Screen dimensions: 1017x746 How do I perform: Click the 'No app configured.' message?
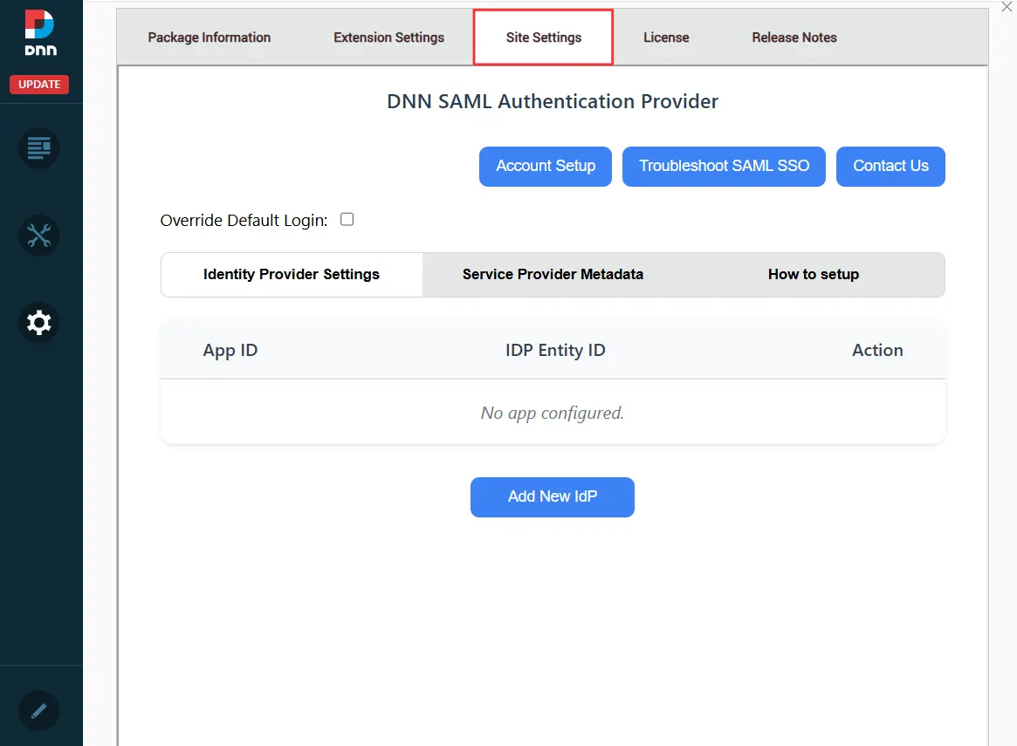click(552, 414)
